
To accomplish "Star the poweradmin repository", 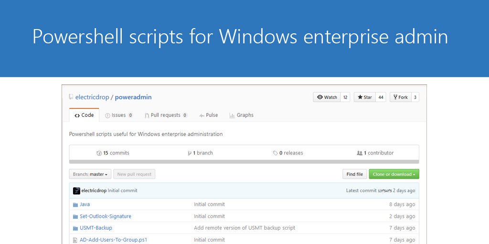I will pyautogui.click(x=364, y=97).
